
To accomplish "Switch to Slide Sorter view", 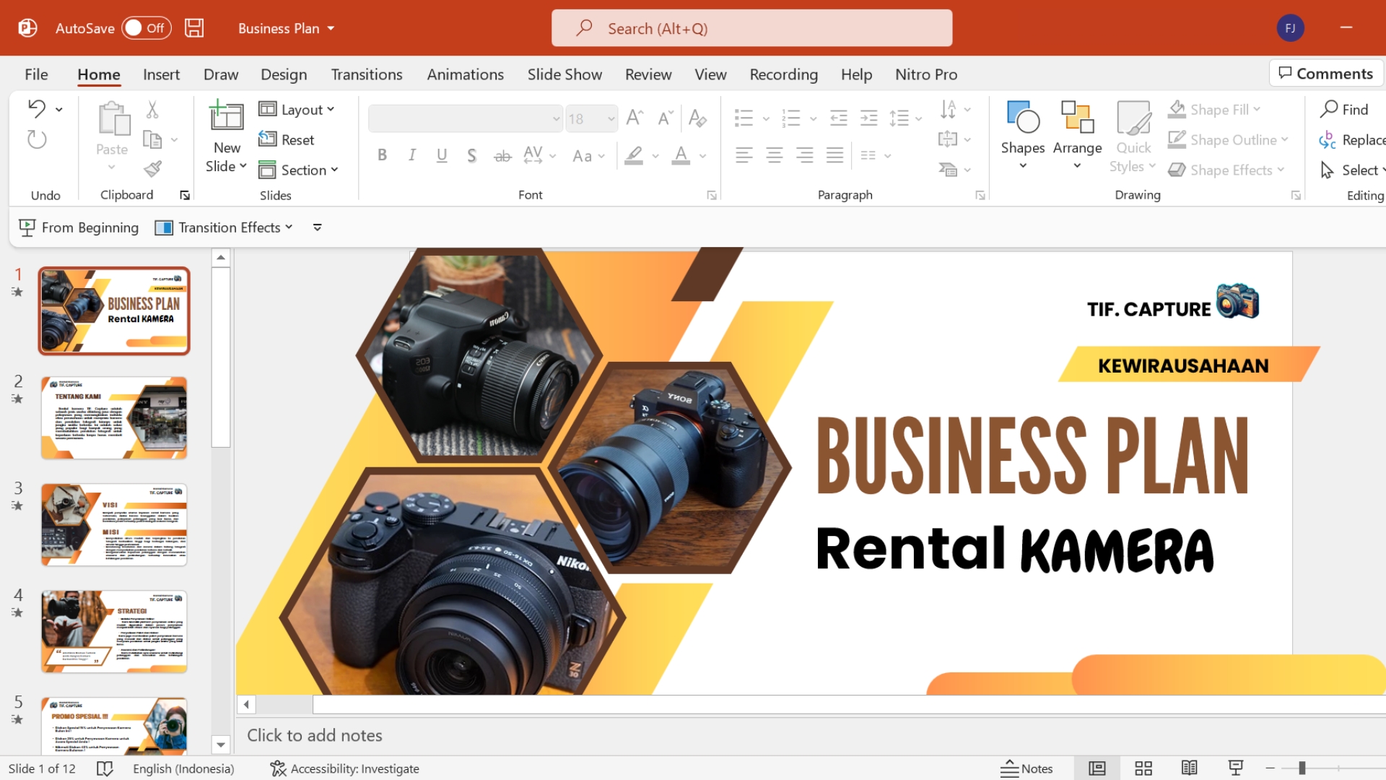I will pos(1143,768).
